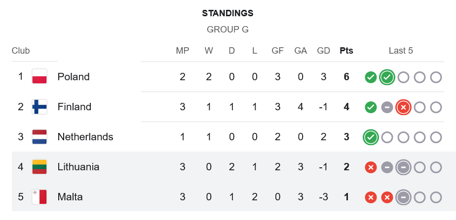This screenshot has width=456, height=220.
Task: Open the Poland team link
Action: point(74,77)
